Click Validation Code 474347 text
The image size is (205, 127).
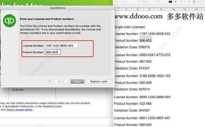[x=132, y=68]
